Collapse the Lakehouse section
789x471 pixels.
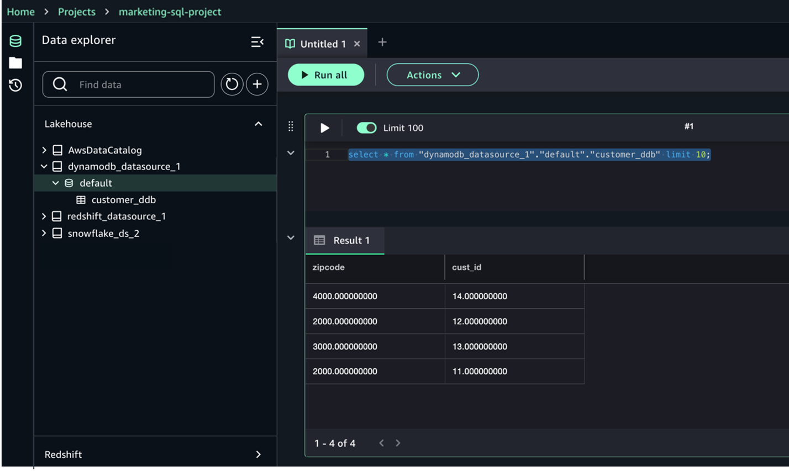(258, 124)
